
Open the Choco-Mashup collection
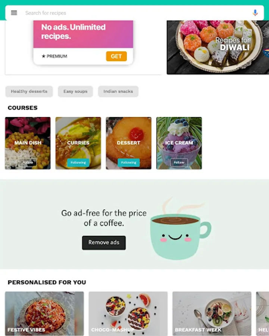128,314
